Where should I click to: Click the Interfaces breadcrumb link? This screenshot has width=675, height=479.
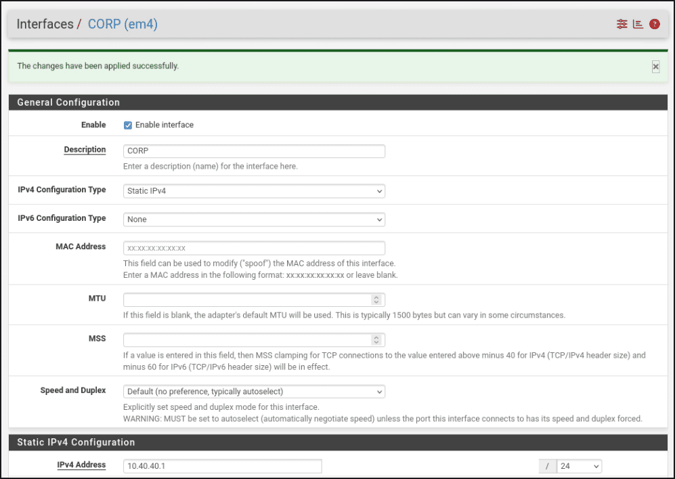point(45,24)
